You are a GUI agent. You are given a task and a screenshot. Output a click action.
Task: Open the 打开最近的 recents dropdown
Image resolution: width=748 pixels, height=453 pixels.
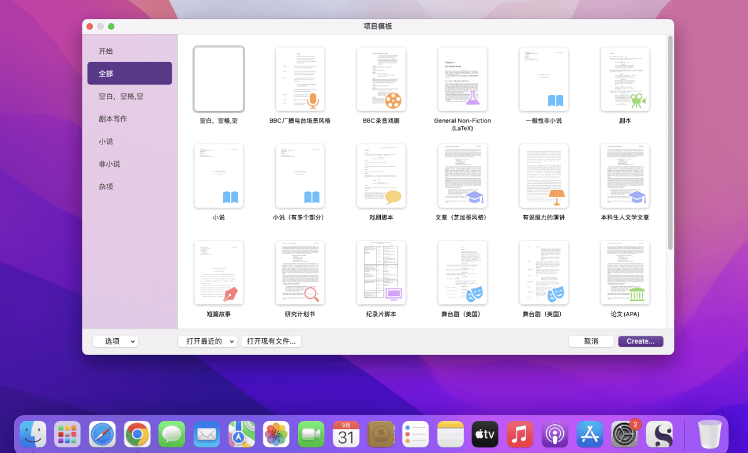click(x=207, y=341)
